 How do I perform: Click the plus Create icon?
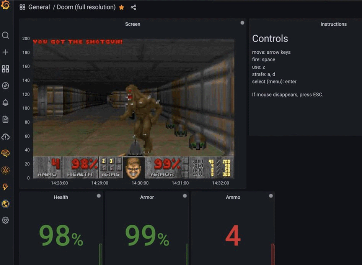[5, 52]
